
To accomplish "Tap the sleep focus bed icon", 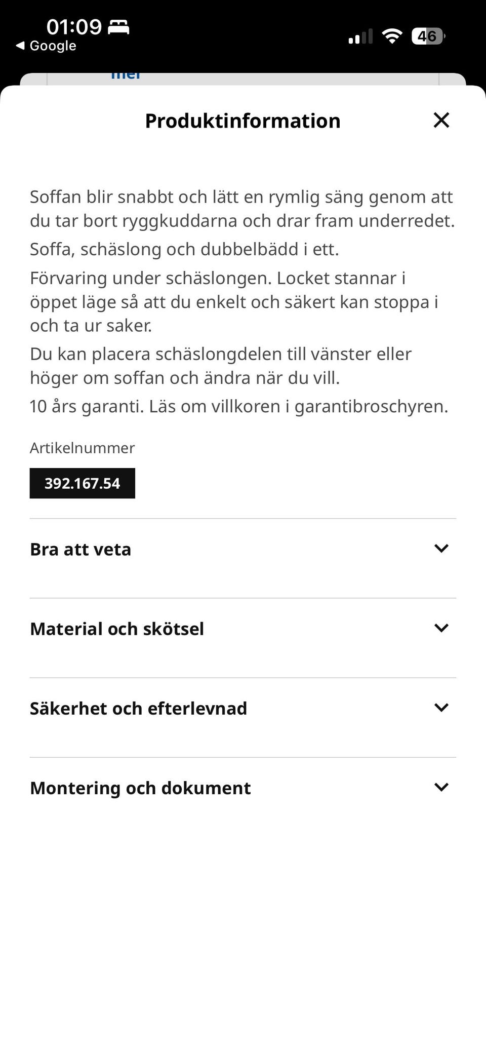I will coord(119,27).
